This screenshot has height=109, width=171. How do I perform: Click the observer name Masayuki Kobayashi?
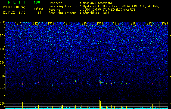pyautogui.click(x=98, y=3)
